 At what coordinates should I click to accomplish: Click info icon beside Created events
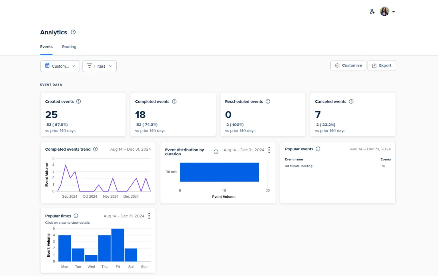point(78,102)
